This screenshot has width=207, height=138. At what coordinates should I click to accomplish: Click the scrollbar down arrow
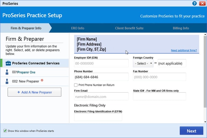click(205, 122)
